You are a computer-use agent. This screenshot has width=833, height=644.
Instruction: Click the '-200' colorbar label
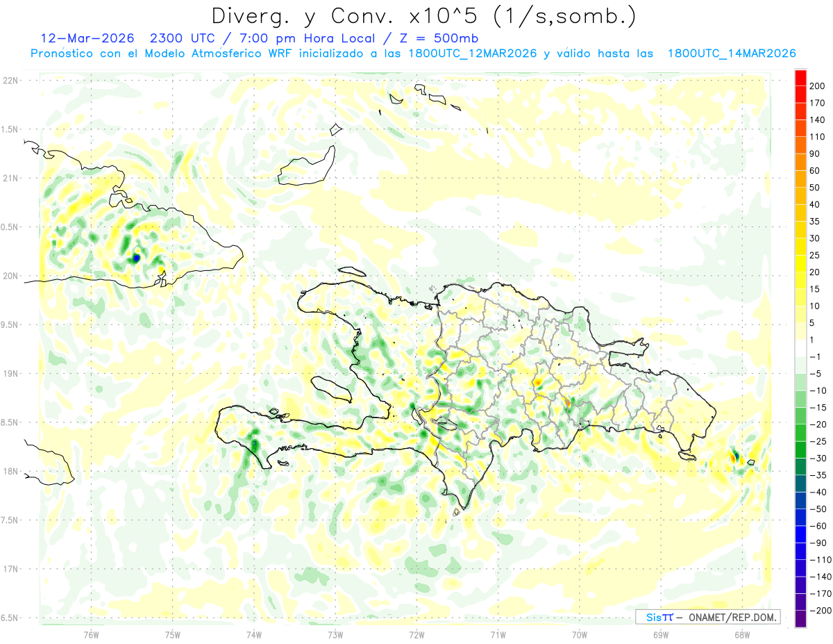point(821,611)
